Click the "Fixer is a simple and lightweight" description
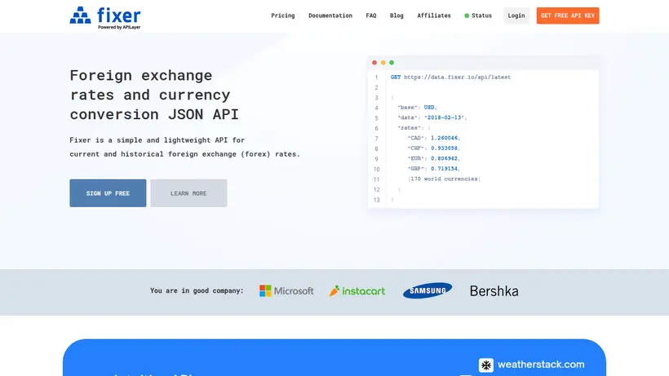The height and width of the screenshot is (376, 669). [x=184, y=147]
